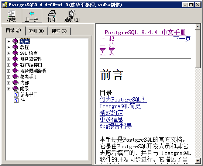203x166 pixels.
Task: Close the help window
Action: 198,5
